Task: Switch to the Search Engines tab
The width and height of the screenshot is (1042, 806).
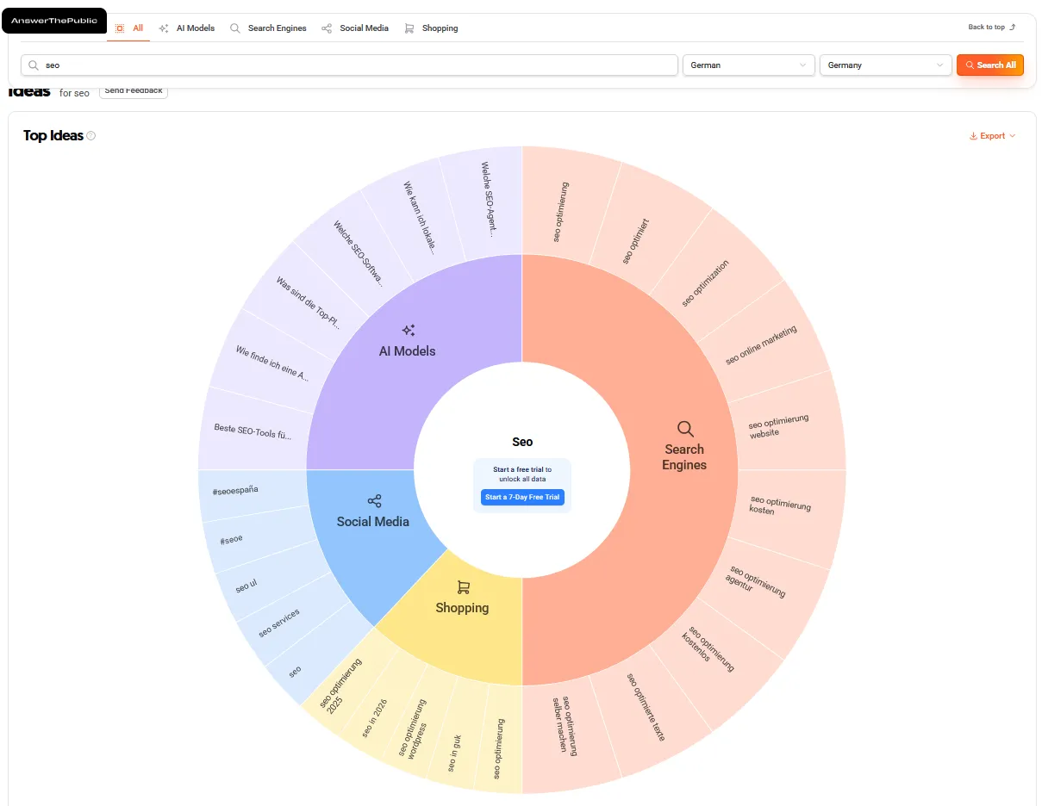Action: coord(268,28)
